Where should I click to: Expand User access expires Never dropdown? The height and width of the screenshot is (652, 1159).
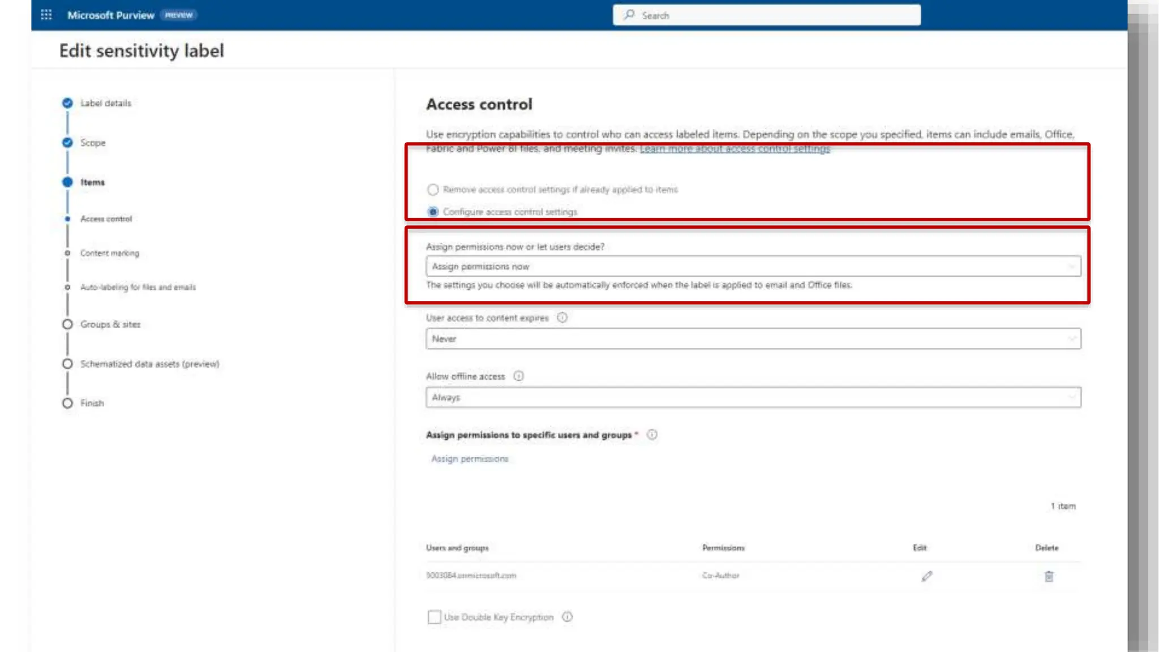tap(753, 338)
